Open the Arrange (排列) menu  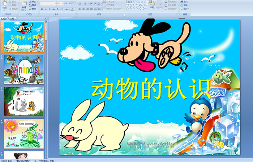pyautogui.click(x=152, y=5)
